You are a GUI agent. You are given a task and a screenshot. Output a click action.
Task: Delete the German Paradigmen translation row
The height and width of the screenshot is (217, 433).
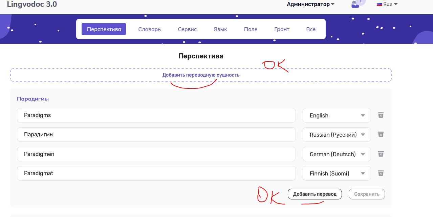(381, 154)
